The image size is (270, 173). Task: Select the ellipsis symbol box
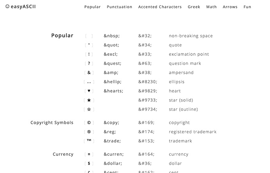click(89, 82)
